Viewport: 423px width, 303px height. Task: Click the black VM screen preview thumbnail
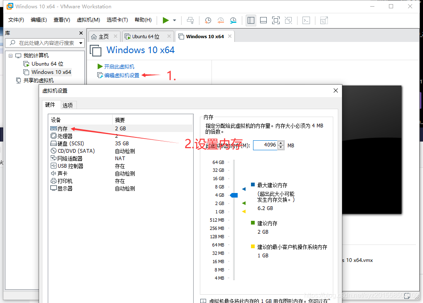click(372, 149)
